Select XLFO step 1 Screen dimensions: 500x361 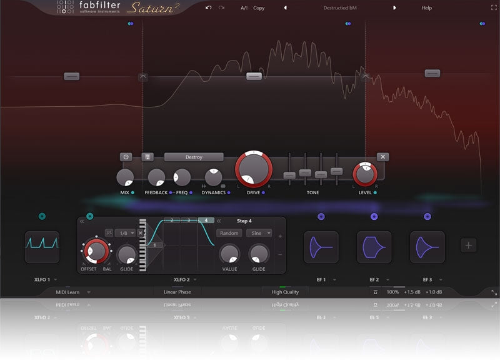154,245
